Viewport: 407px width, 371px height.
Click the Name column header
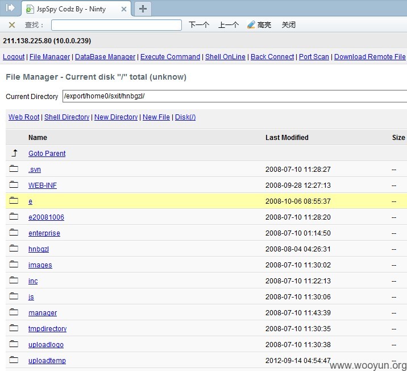tap(38, 138)
